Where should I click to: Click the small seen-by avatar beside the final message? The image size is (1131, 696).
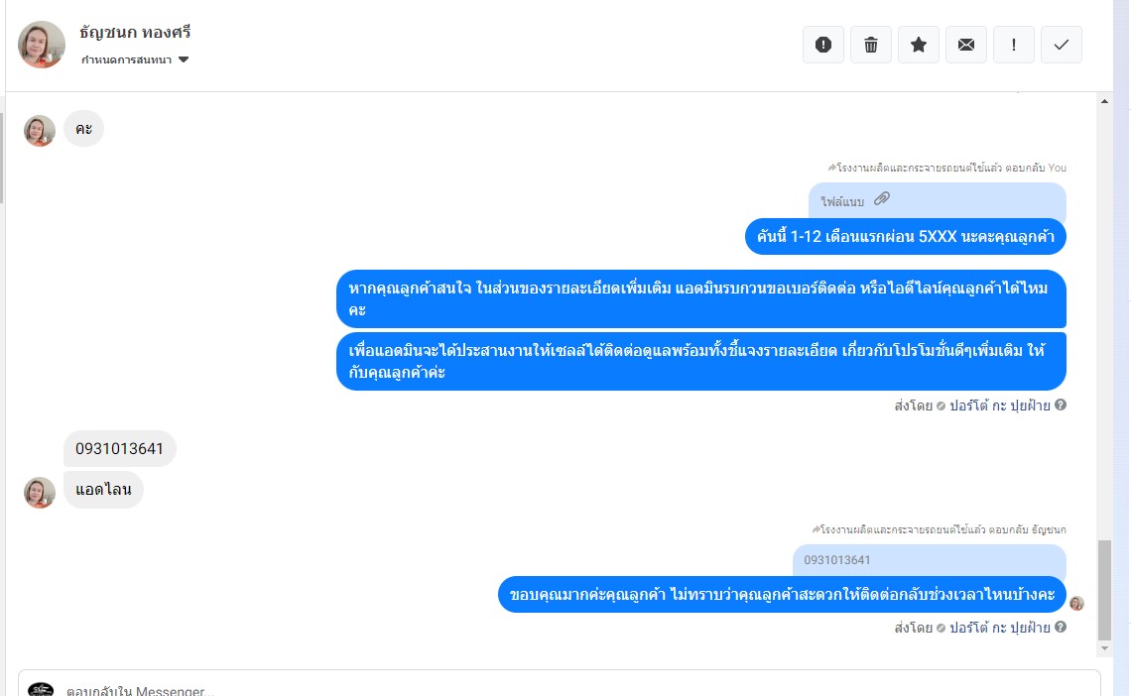(1076, 604)
